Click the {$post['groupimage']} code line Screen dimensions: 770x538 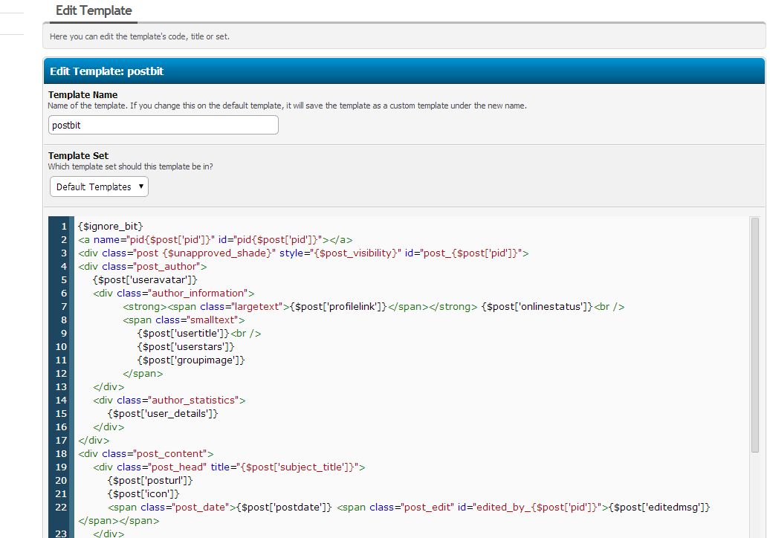[x=191, y=360]
